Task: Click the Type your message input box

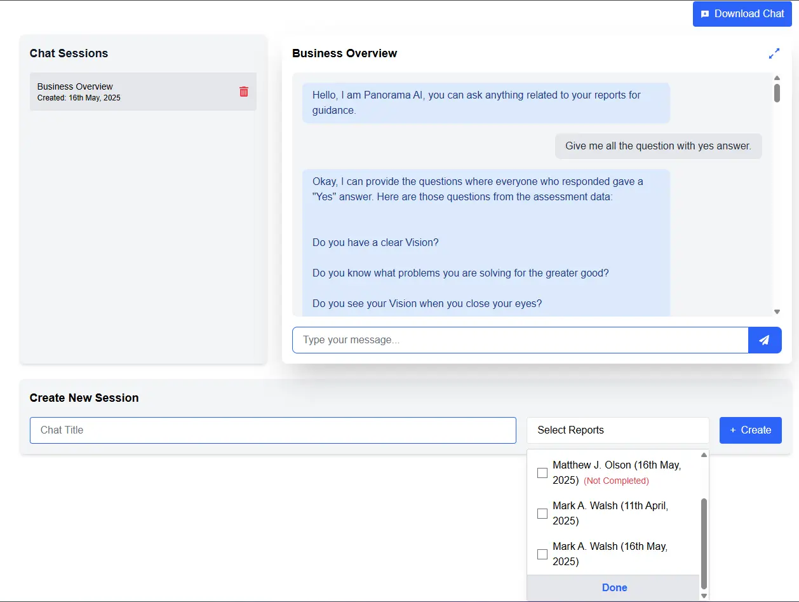Action: (521, 340)
